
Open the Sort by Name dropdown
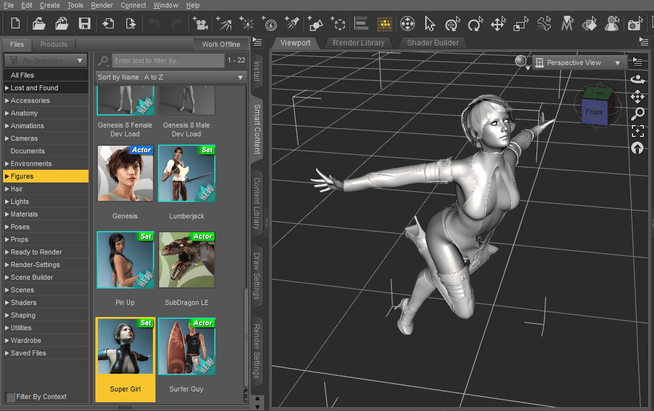point(171,76)
